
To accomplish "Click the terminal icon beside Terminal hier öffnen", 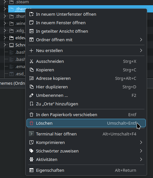I will pyautogui.click(x=31, y=134).
